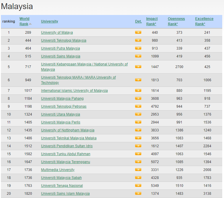Select openness rank value 2700
Viewport: 224px width, 198px height.
[x=179, y=67]
